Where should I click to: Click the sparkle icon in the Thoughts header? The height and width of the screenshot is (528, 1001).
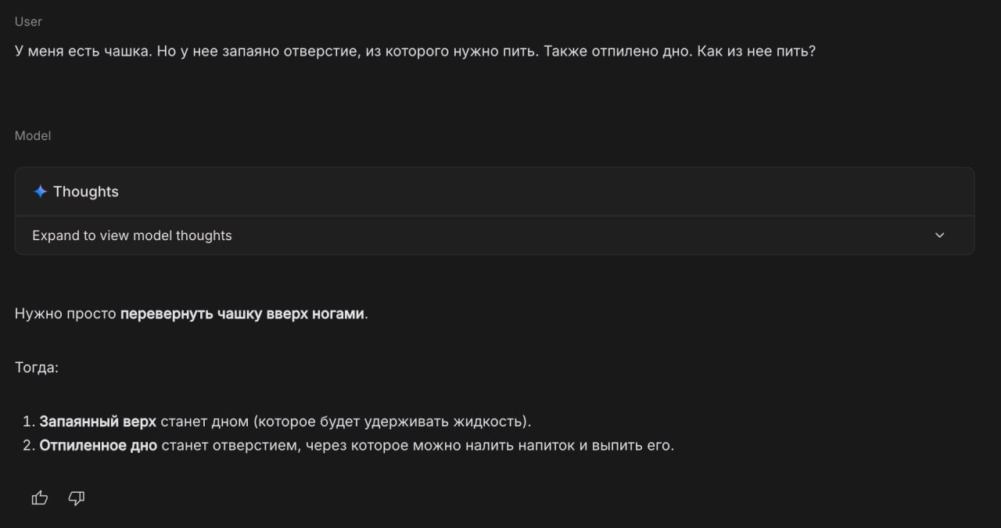point(39,191)
